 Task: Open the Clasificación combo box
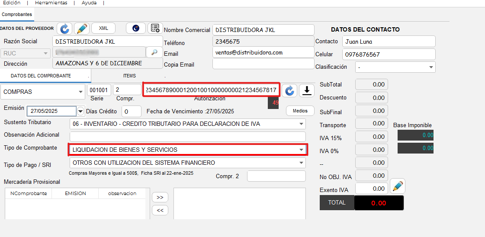[431, 67]
